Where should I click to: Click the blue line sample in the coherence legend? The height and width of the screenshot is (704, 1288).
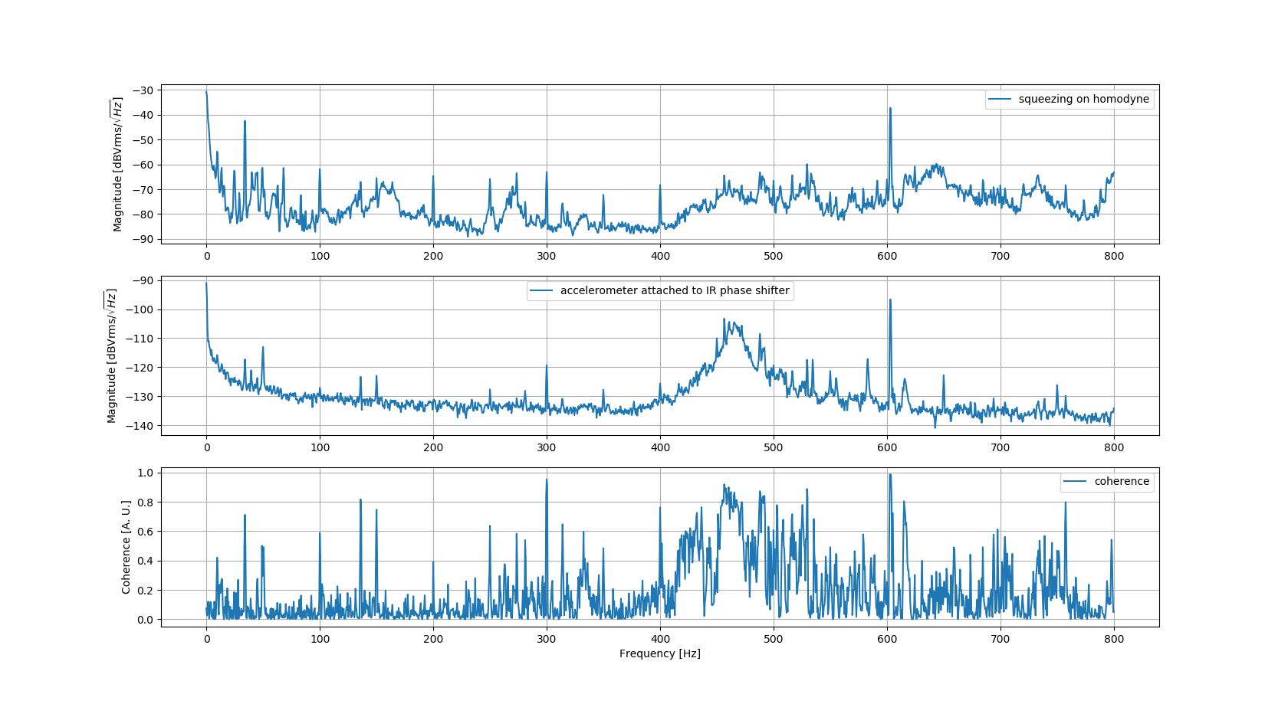tap(1076, 481)
